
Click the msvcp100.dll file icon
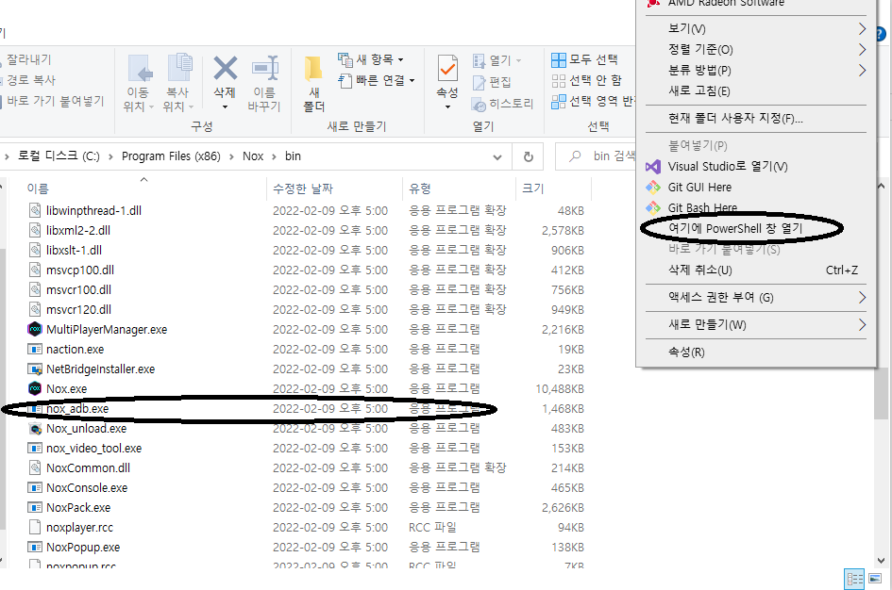(x=35, y=270)
